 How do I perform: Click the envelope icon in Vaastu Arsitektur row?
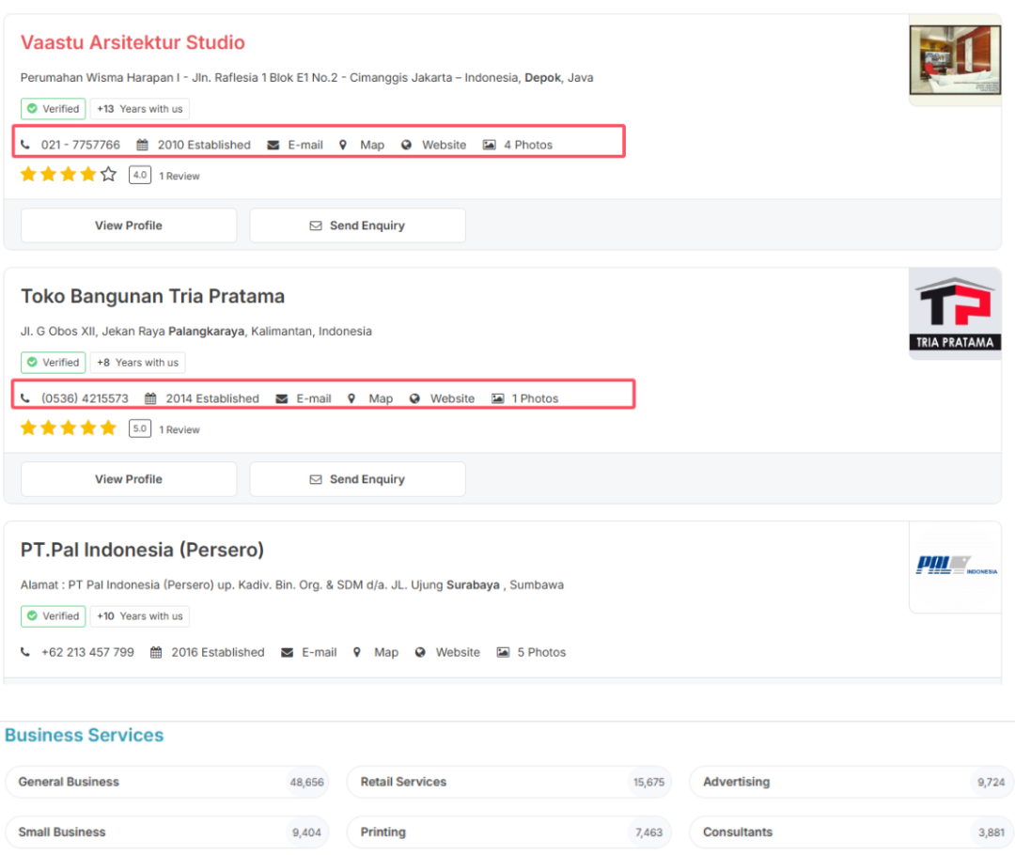pos(273,145)
